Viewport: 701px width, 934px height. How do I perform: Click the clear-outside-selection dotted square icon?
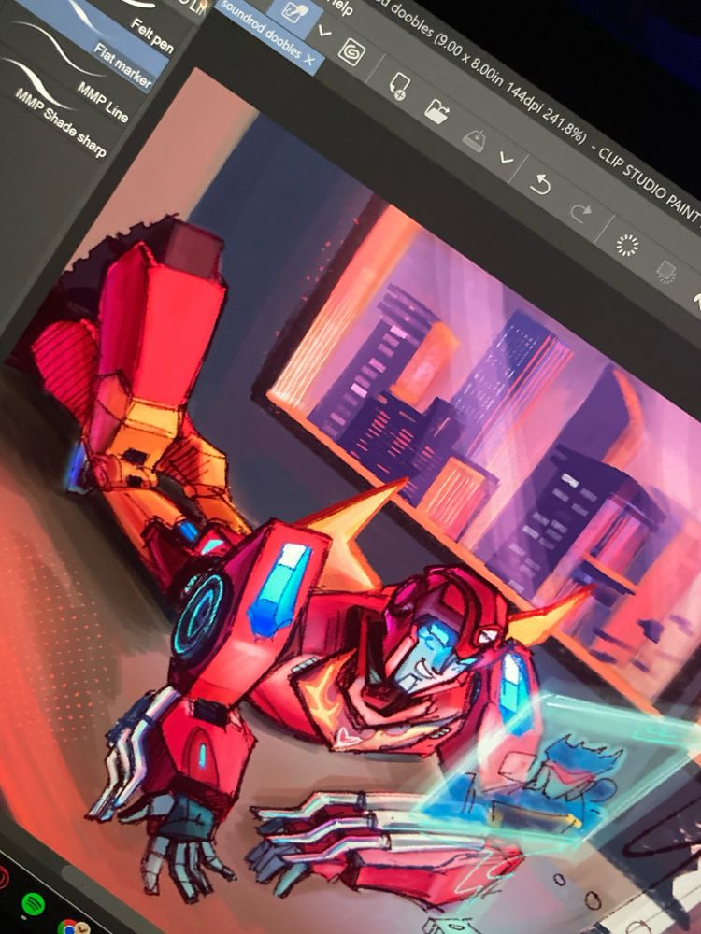point(665,273)
